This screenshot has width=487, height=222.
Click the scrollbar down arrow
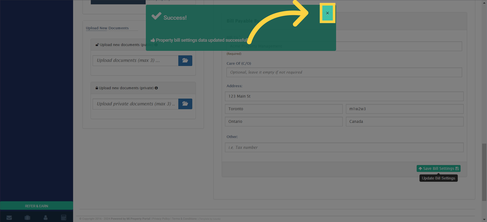(484, 219)
